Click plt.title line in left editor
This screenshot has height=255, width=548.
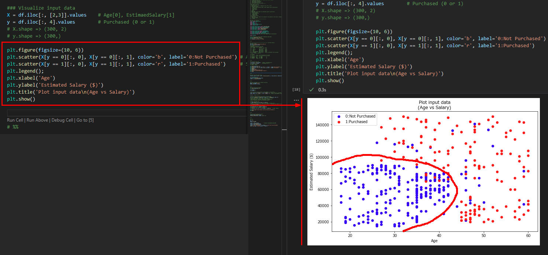click(x=71, y=92)
